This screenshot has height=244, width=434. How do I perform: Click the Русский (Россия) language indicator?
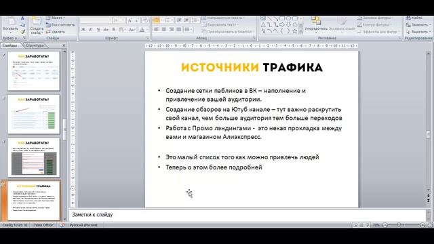[x=83, y=225]
